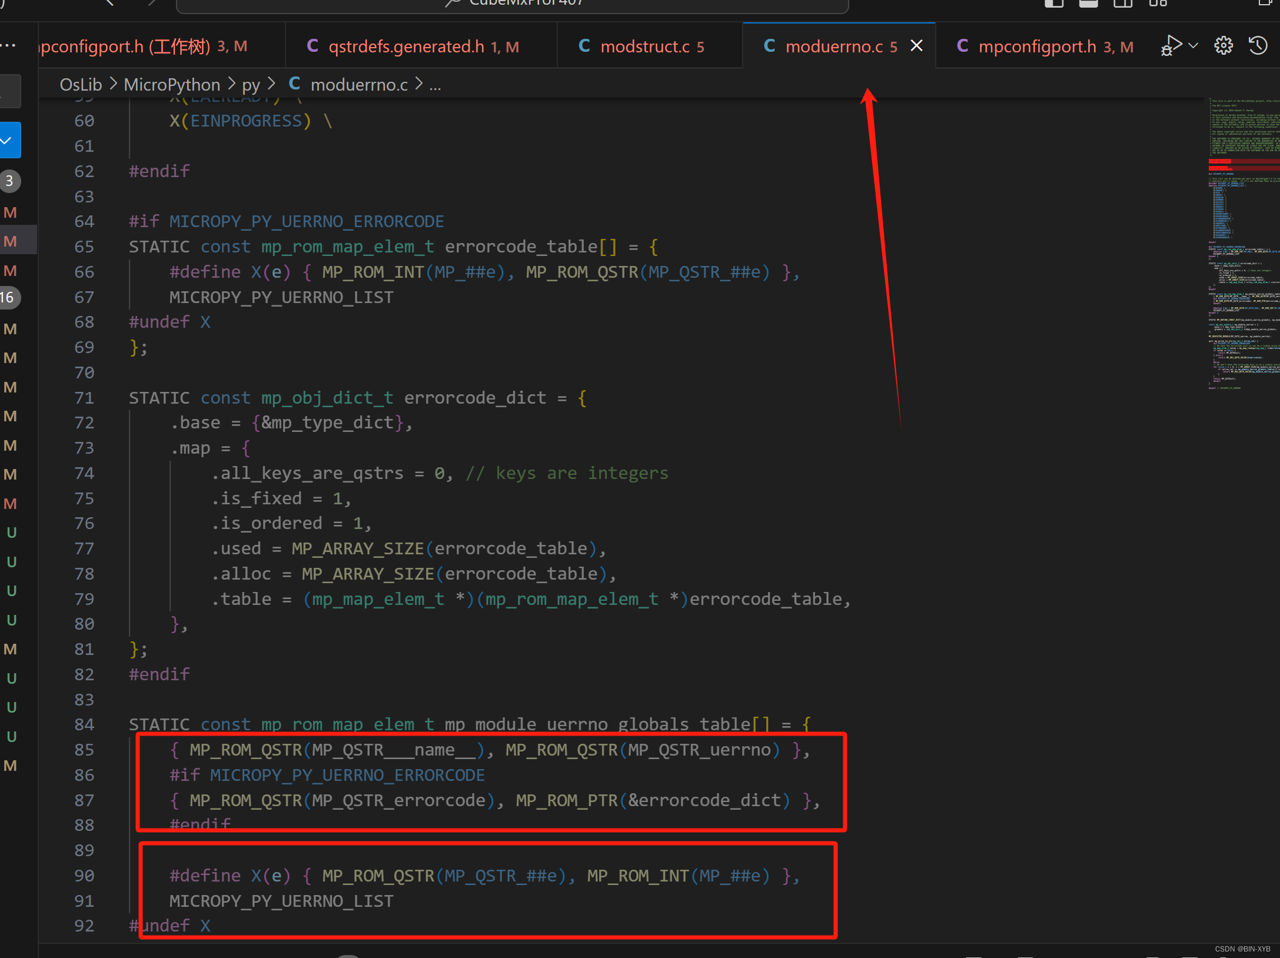
Task: Click the gear settings icon in editor toolbar
Action: [1224, 46]
